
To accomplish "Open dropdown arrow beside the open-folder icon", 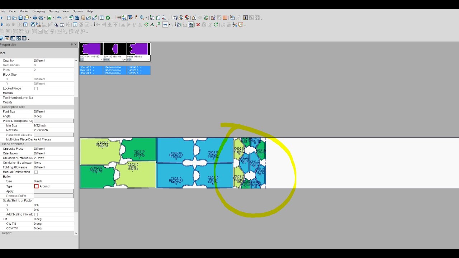I will pos(30,18).
